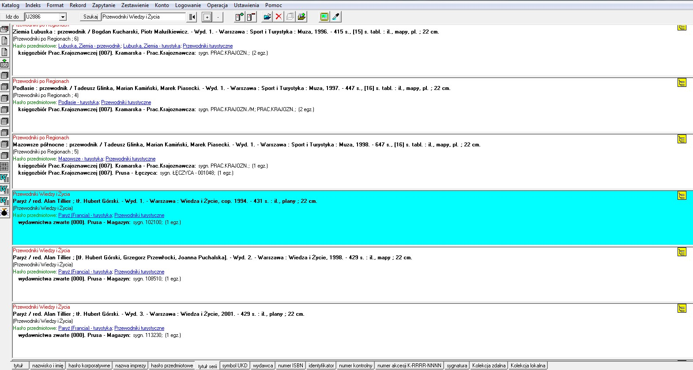
Task: Switch to the symbol UKD tab
Action: pyautogui.click(x=235, y=366)
